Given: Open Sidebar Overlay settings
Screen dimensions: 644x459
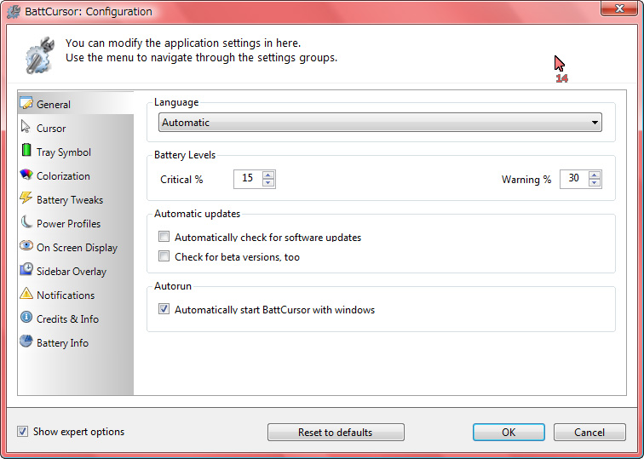Looking at the screenshot, I should click(76, 271).
